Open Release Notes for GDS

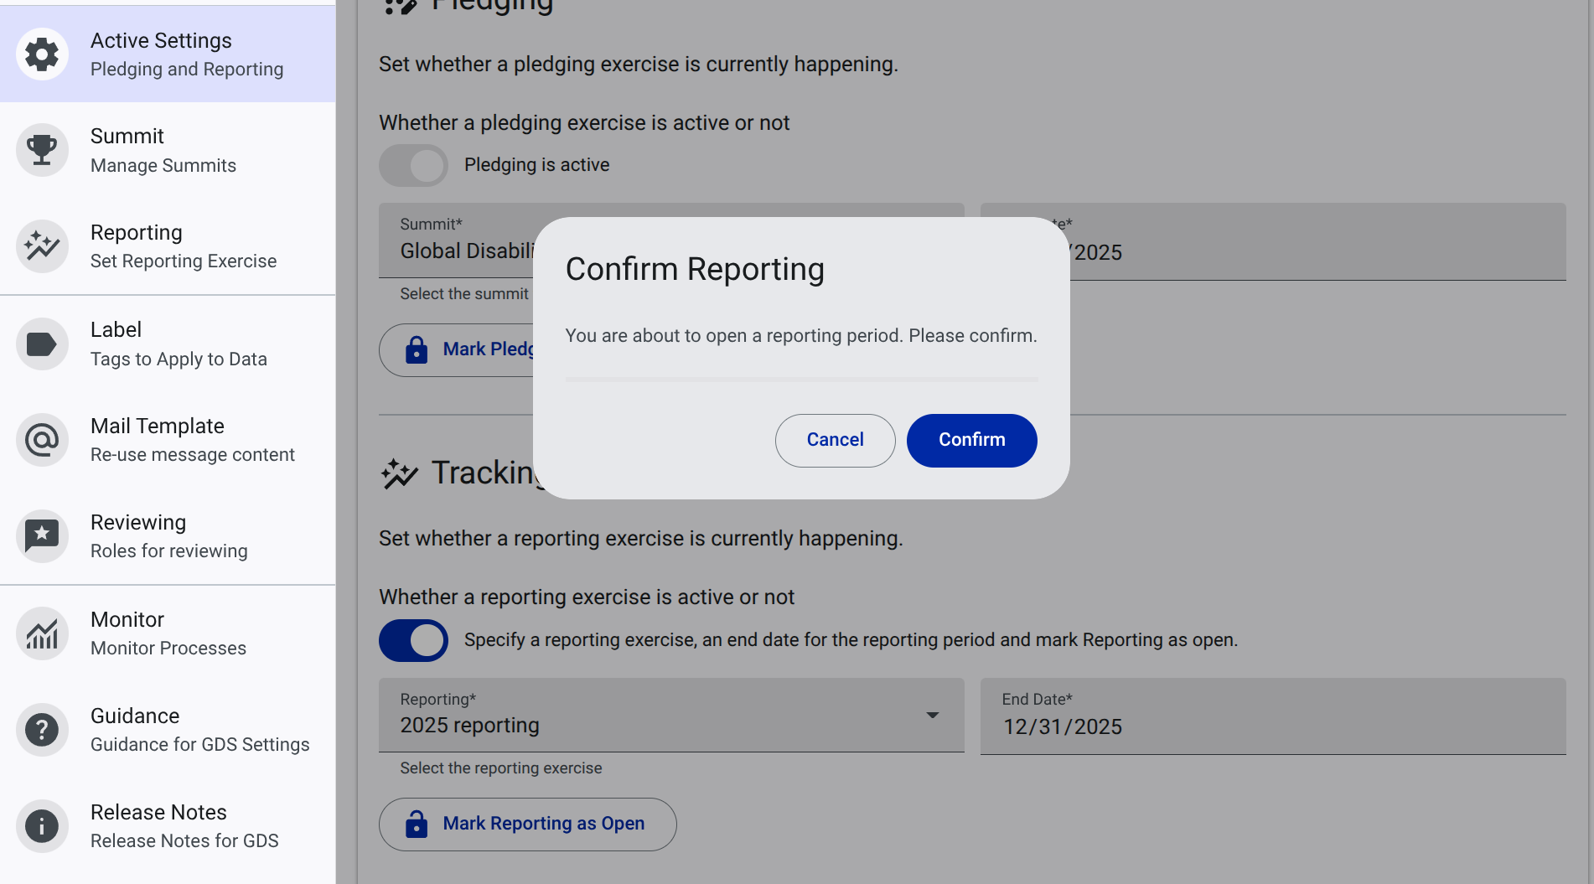tap(168, 826)
